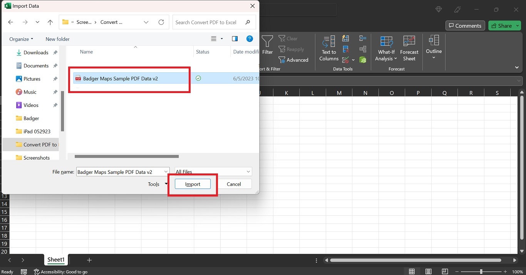Open recent locations chevron in the dialog
This screenshot has height=275, width=526.
pyautogui.click(x=37, y=22)
